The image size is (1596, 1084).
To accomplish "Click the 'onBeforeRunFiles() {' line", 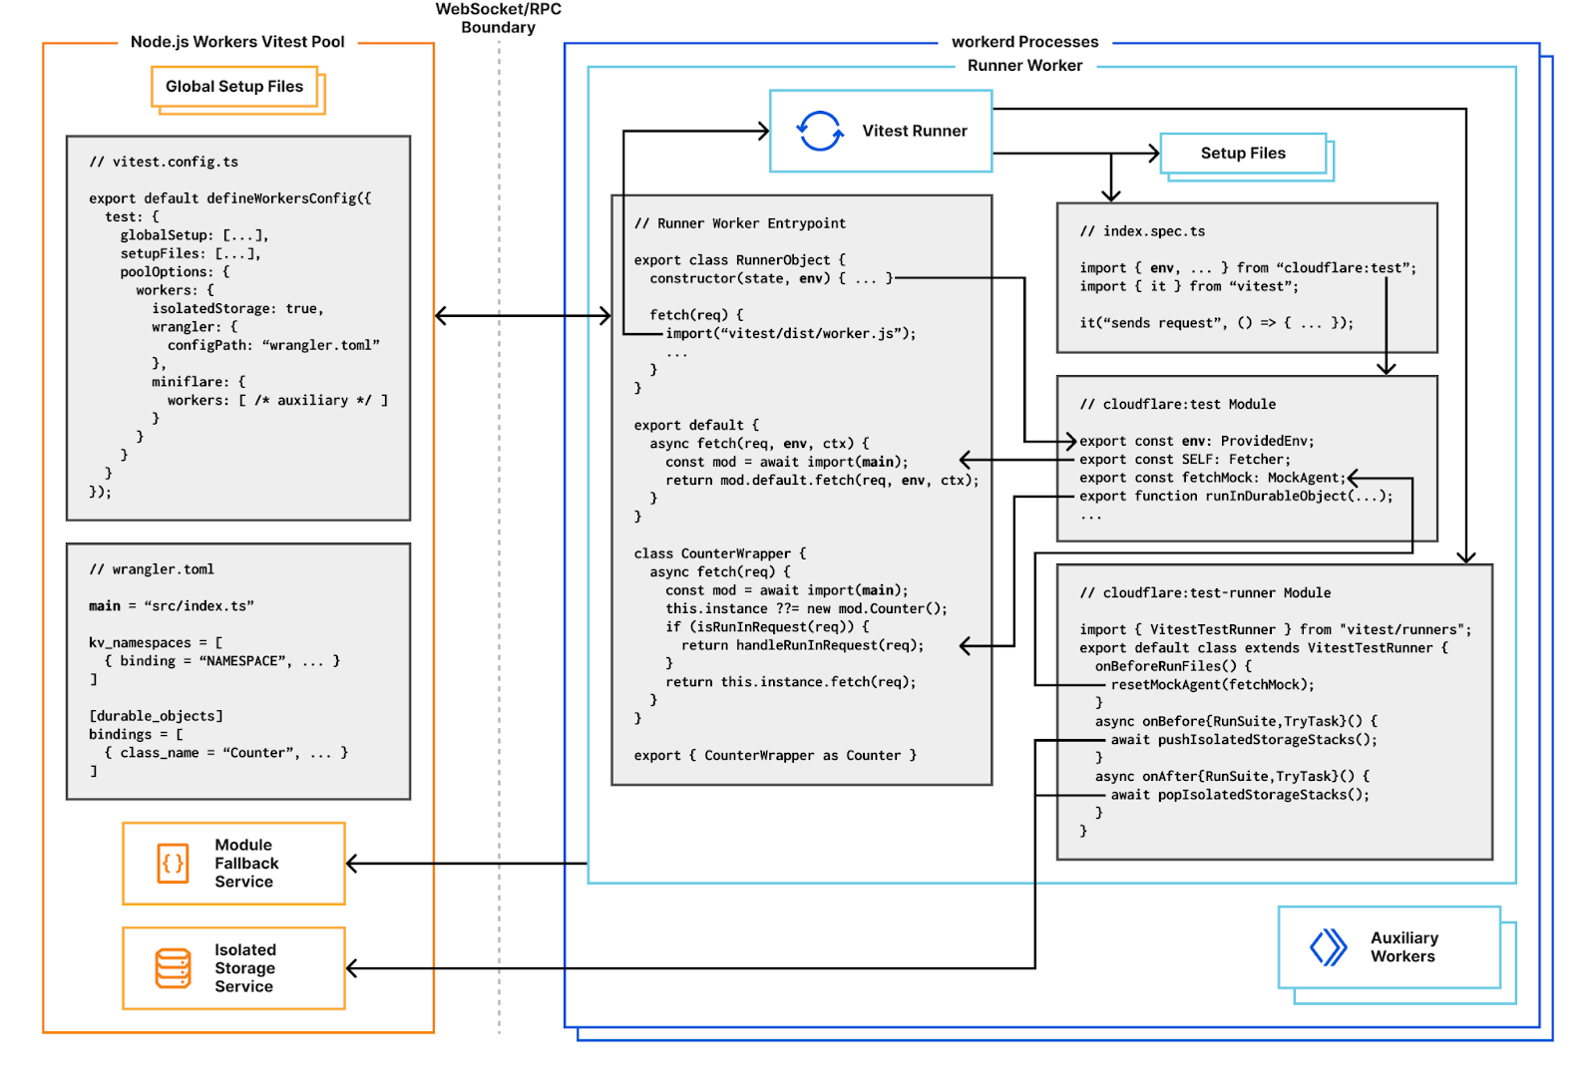I will pyautogui.click(x=1174, y=666).
